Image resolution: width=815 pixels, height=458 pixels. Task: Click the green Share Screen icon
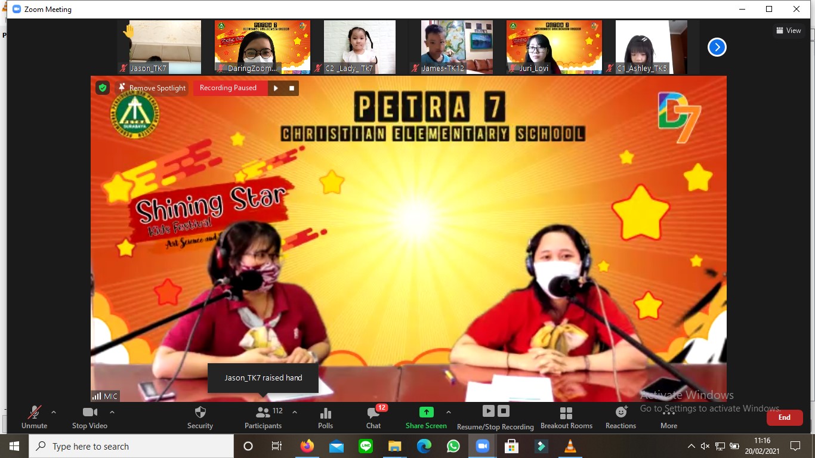point(426,412)
